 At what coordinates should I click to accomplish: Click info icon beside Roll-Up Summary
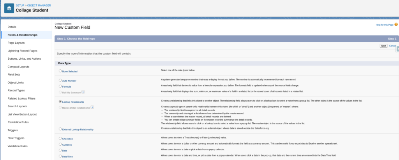click(x=83, y=92)
